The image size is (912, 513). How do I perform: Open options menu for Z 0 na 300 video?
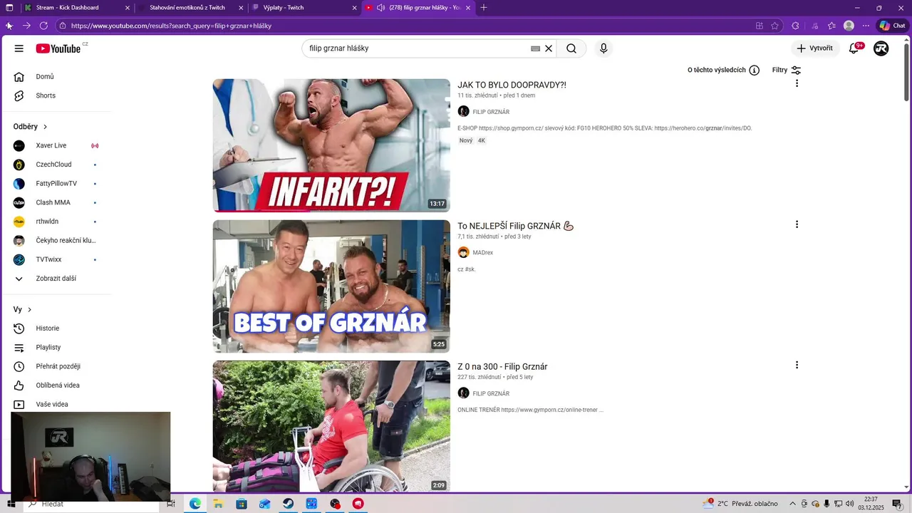(x=797, y=365)
